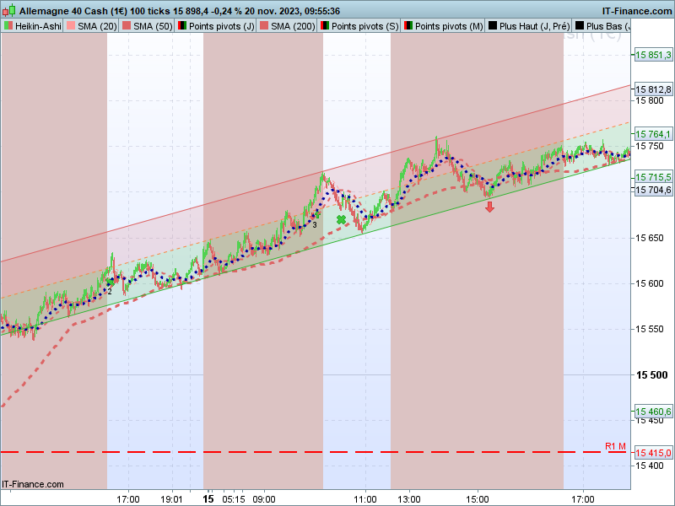Click the Plus Haut (J, Pré) black icon
This screenshot has height=506, width=675.
[493, 26]
